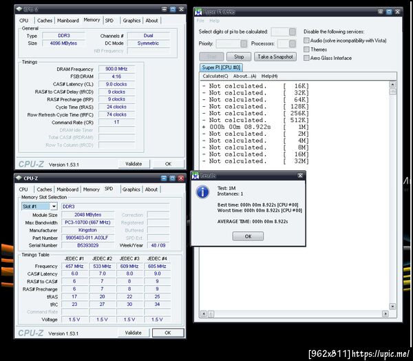The image size is (413, 361).
Task: Click OK in lower CPU-Z SPD window
Action: tap(168, 333)
